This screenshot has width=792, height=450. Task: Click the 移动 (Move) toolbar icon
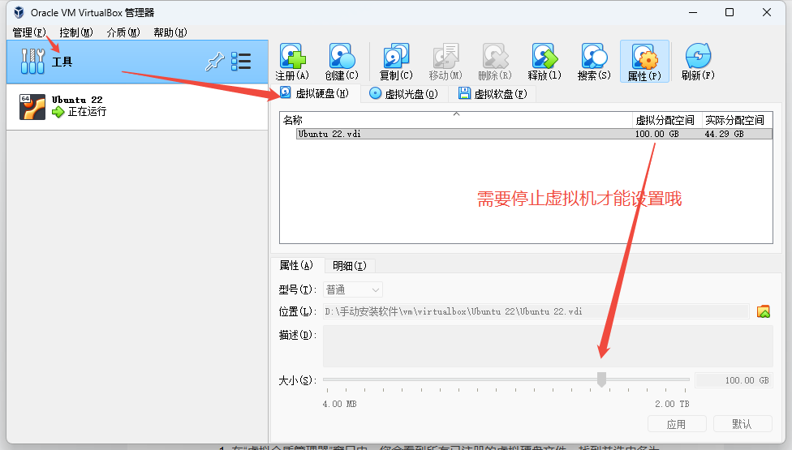pos(445,57)
